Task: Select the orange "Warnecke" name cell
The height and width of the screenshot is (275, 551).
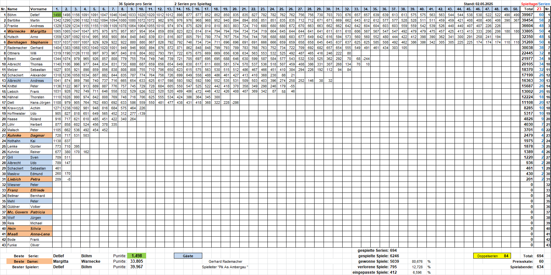Action: click(18, 31)
